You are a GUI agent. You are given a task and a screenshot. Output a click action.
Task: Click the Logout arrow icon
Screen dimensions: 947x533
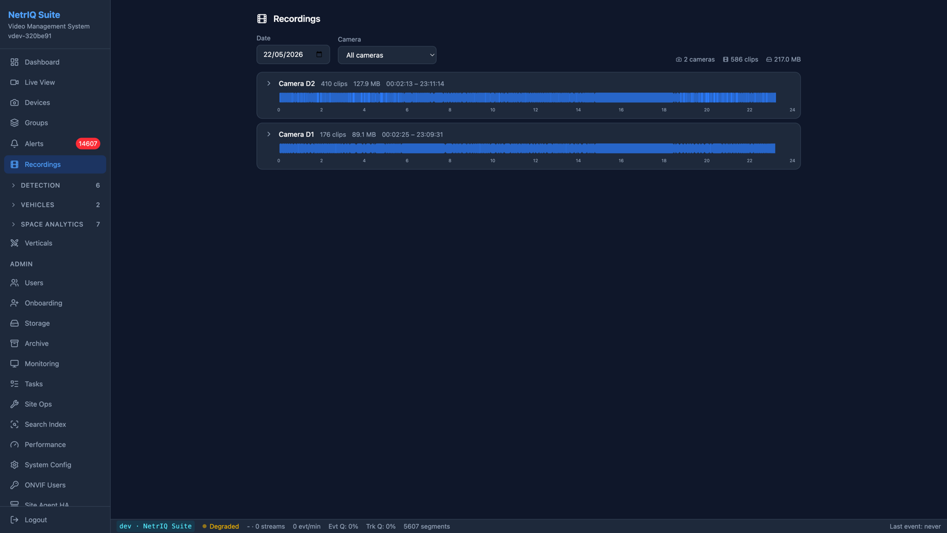(x=14, y=520)
